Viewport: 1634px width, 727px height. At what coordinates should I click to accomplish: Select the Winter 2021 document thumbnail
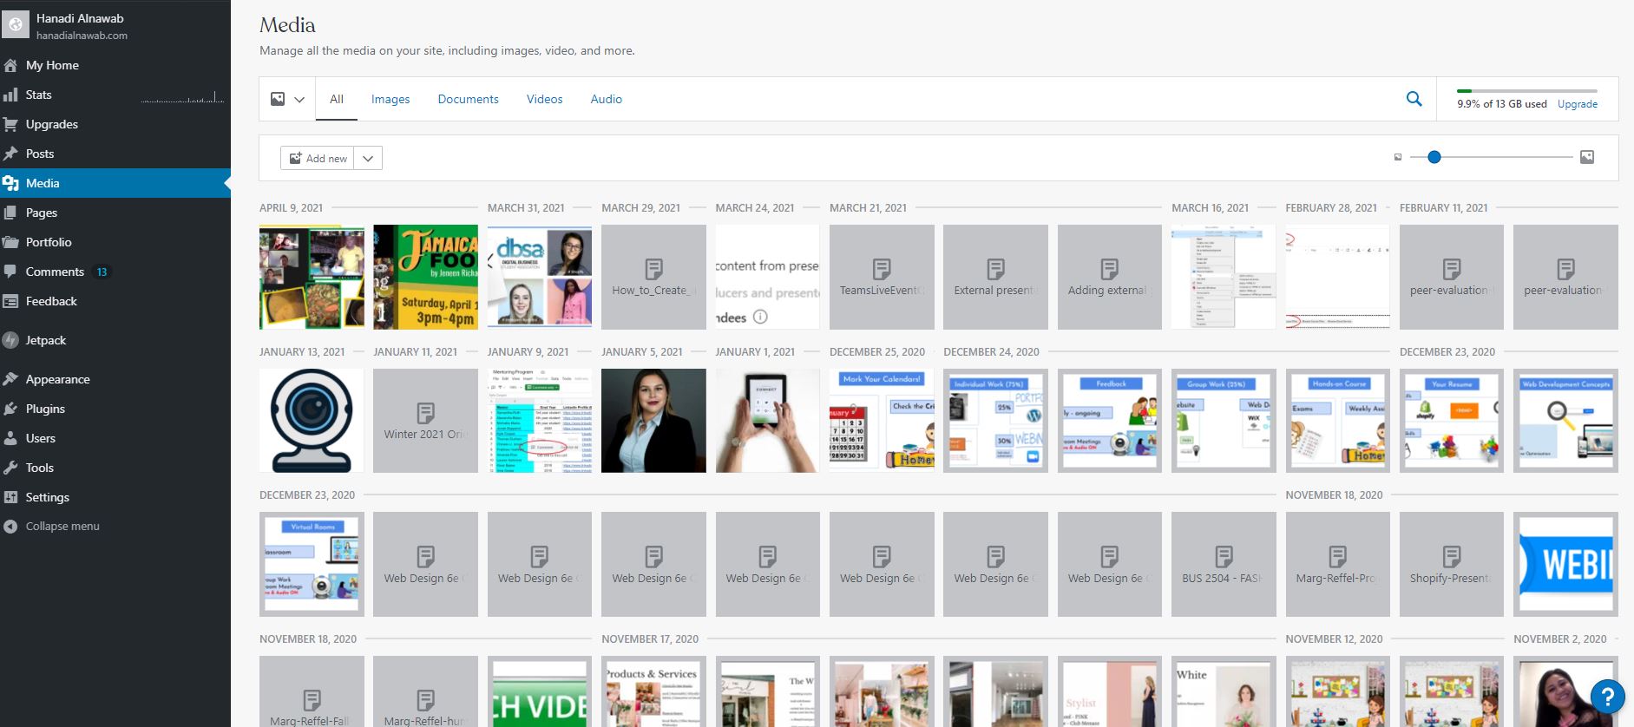click(425, 421)
